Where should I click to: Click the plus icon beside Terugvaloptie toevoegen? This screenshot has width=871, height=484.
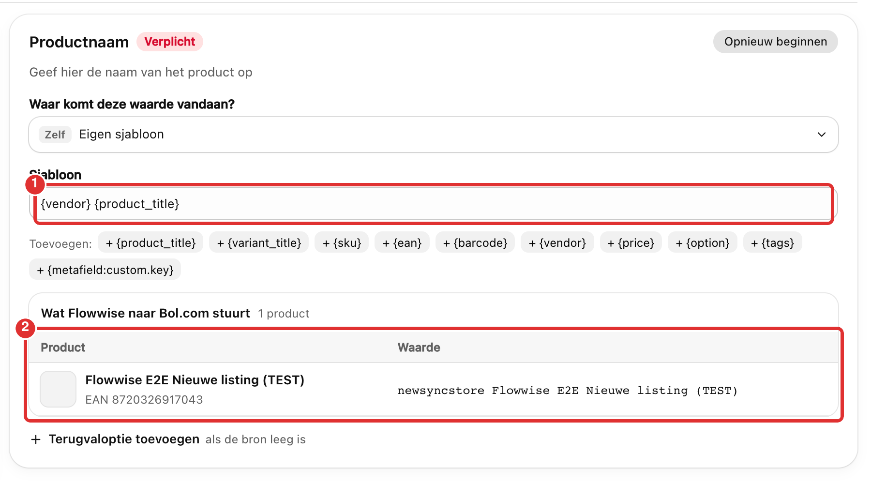(35, 439)
